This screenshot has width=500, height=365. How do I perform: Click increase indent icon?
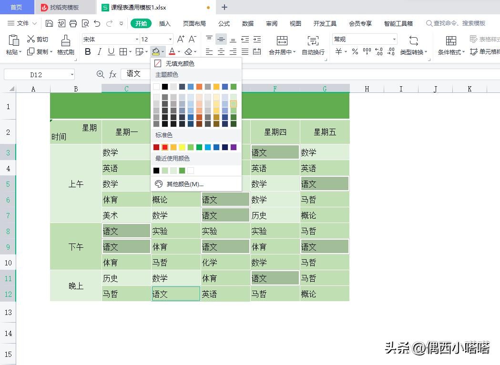[x=257, y=39]
